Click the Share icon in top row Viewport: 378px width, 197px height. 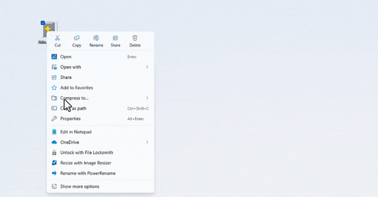[115, 38]
